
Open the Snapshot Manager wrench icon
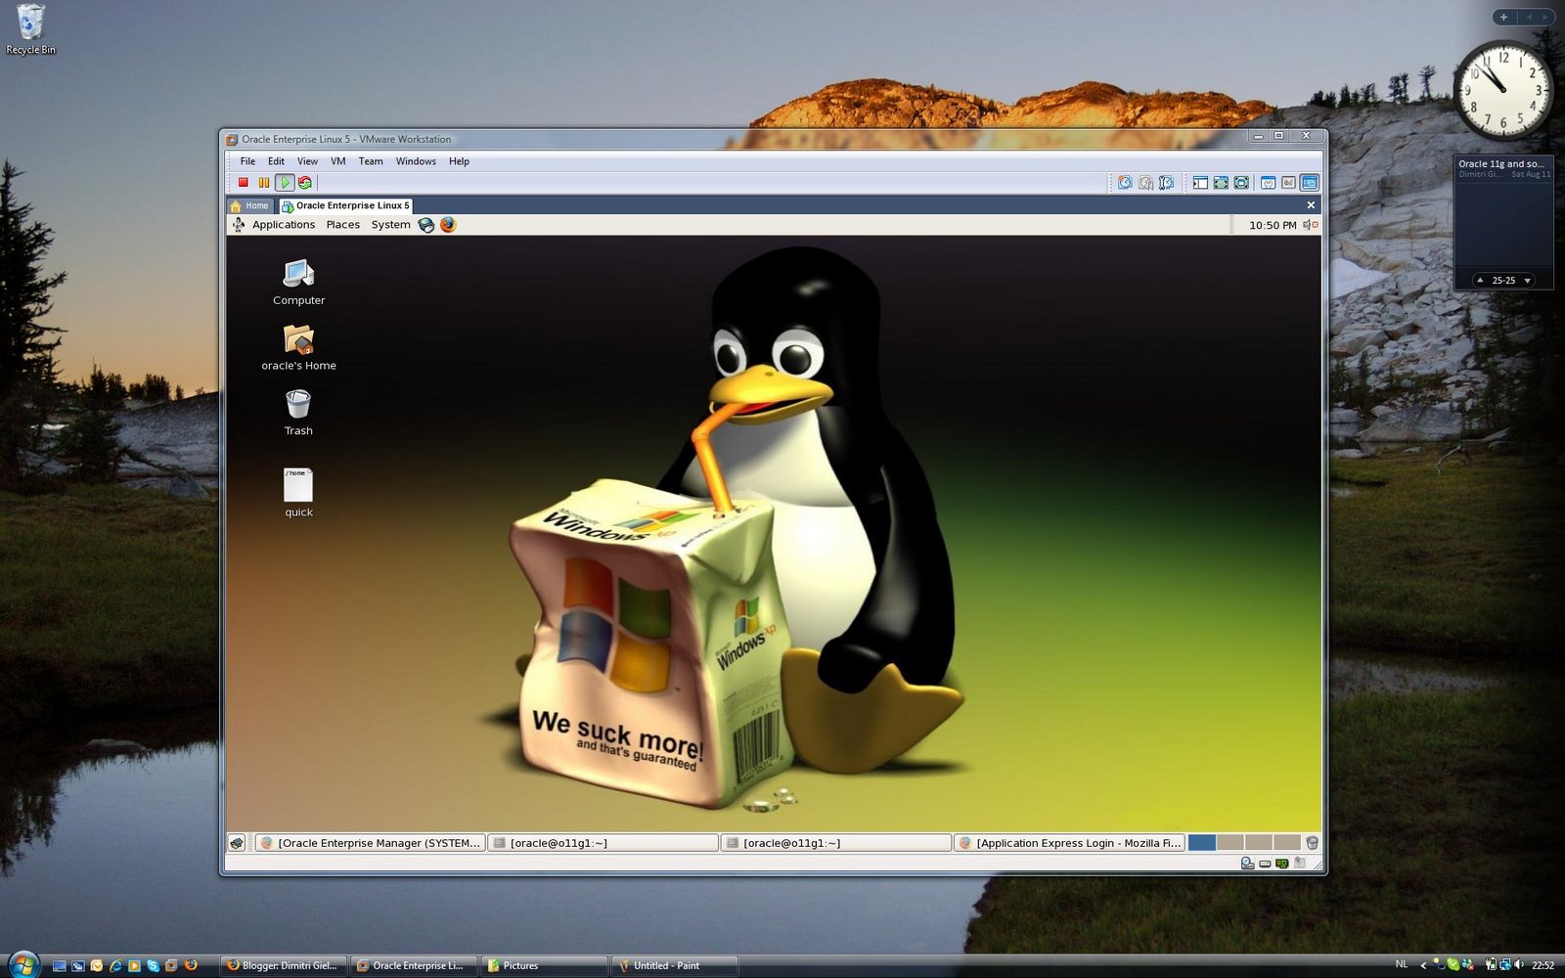(x=1166, y=183)
